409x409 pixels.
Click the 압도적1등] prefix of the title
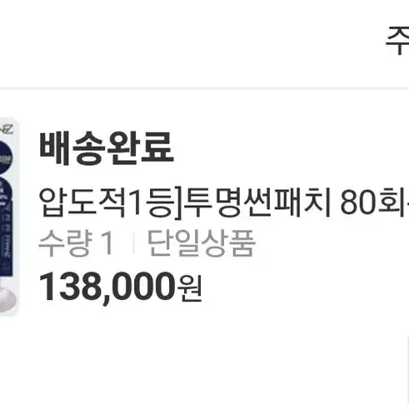click(110, 202)
